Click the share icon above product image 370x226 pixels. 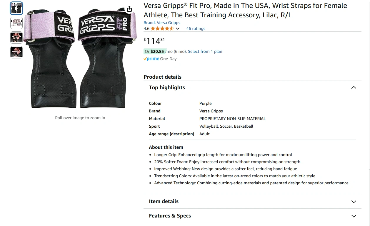129,9
